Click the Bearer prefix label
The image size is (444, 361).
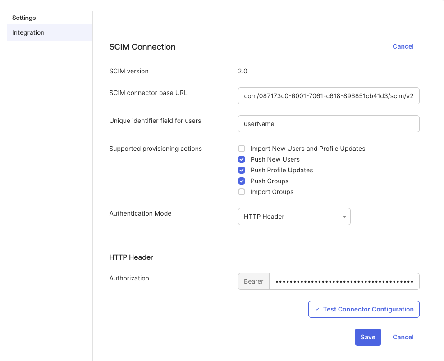253,281
